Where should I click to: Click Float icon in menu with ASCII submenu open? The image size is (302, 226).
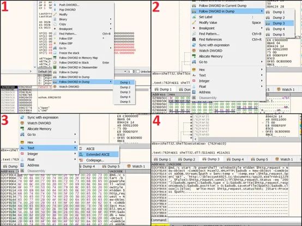pos(22,159)
